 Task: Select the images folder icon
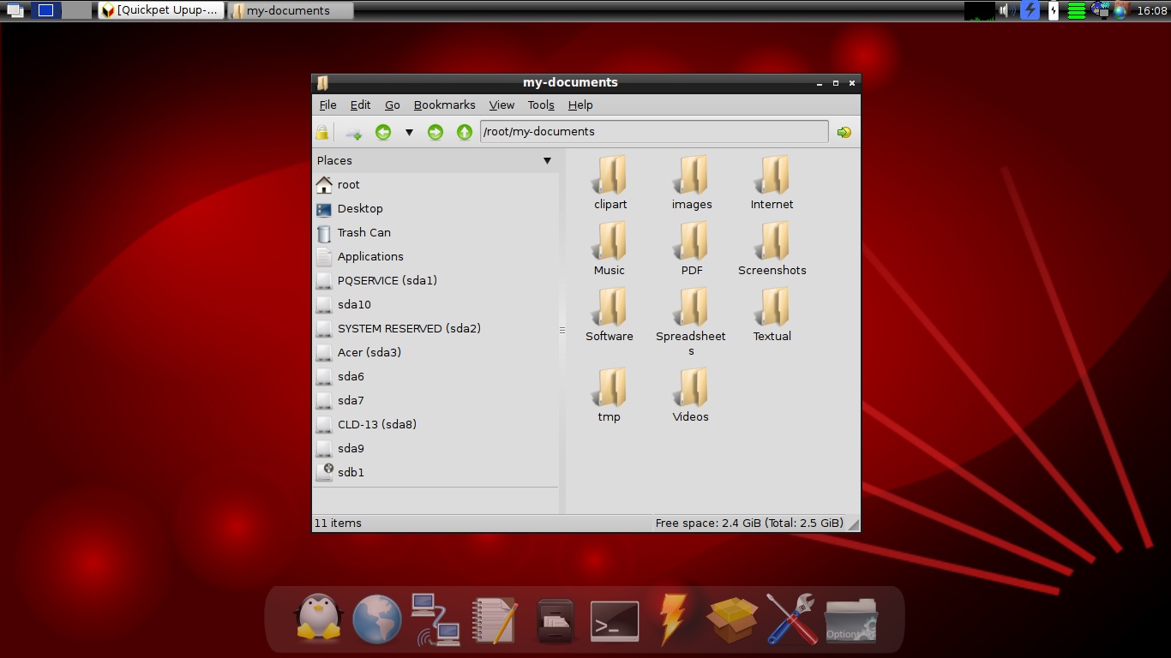[691, 175]
